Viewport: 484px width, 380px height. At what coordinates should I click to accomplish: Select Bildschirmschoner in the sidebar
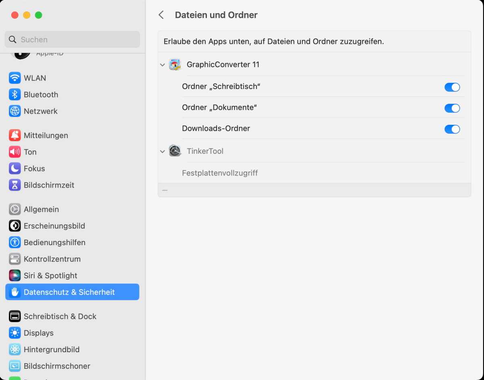[72, 366]
